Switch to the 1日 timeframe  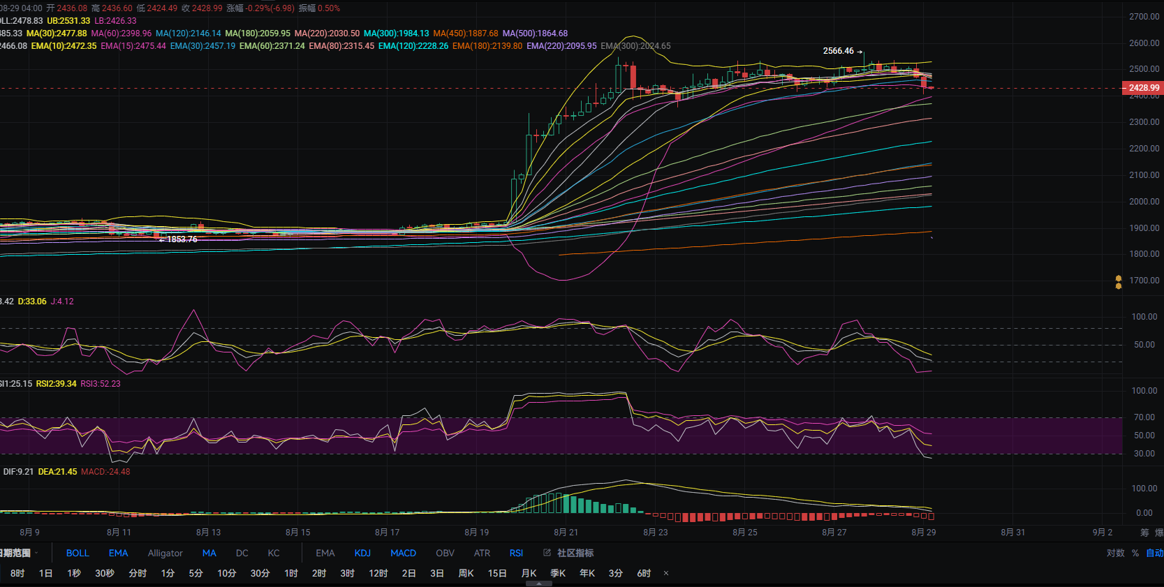45,574
